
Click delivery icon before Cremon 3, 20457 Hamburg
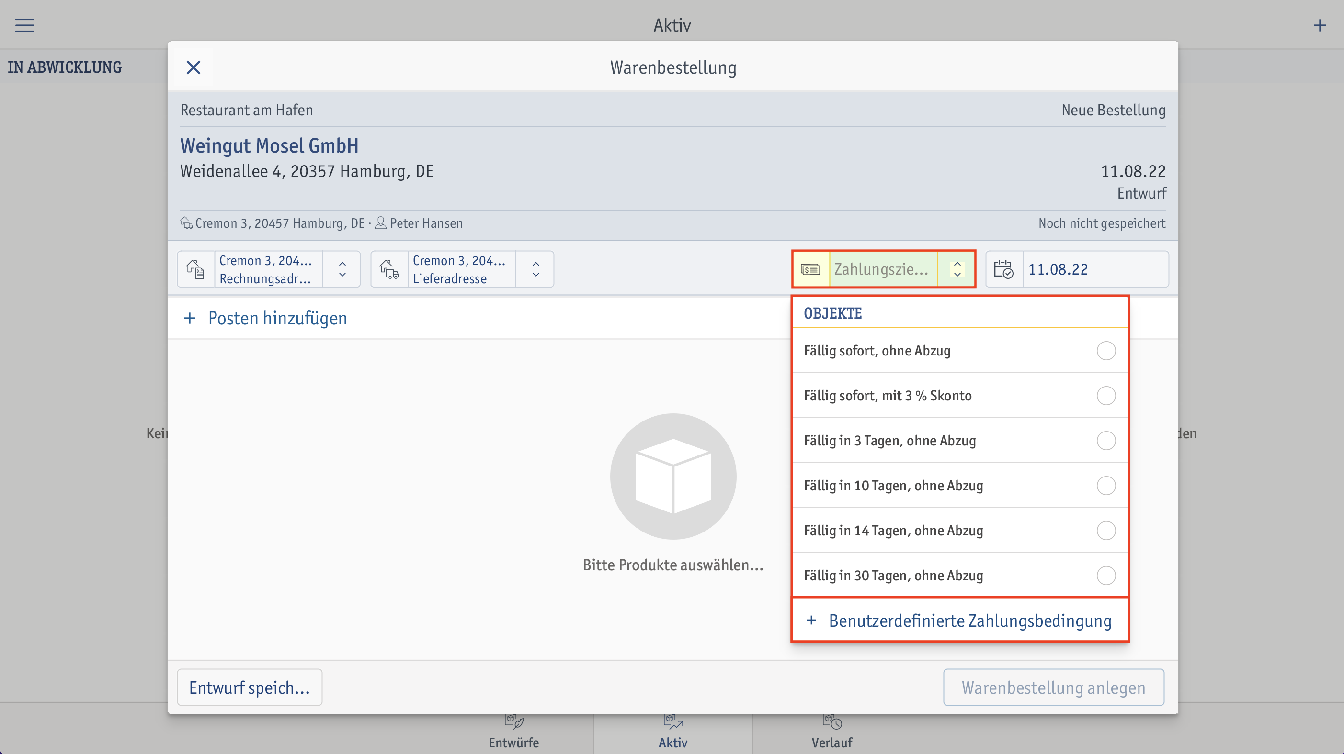(x=186, y=223)
